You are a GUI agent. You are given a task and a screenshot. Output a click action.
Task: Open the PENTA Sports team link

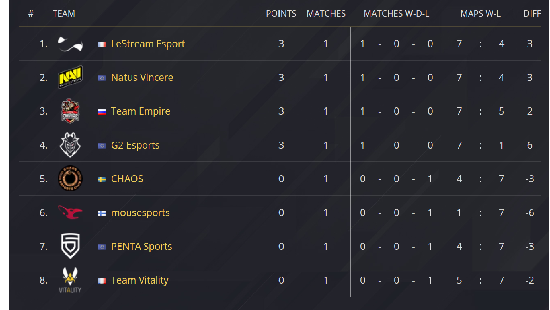pyautogui.click(x=141, y=246)
